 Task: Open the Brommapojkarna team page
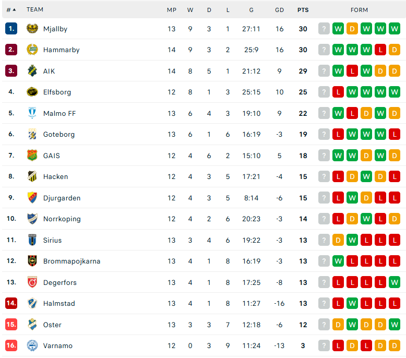[x=71, y=261]
